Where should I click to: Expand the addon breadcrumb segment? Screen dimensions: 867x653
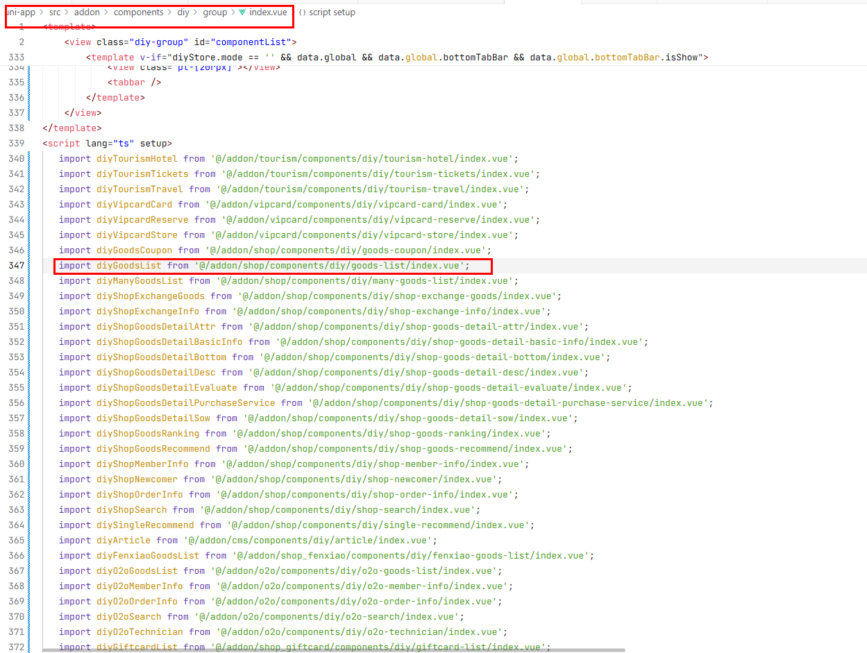(87, 12)
